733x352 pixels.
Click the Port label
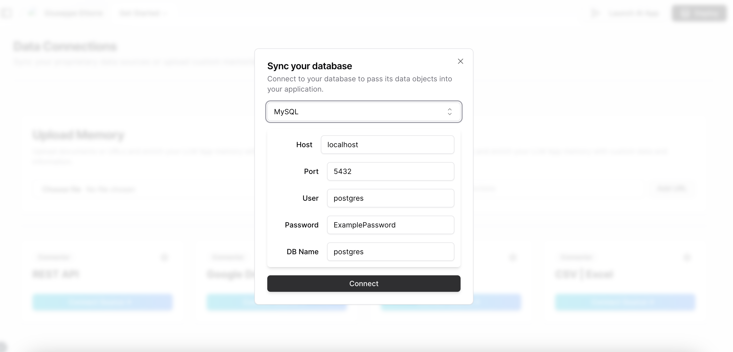[x=311, y=171]
